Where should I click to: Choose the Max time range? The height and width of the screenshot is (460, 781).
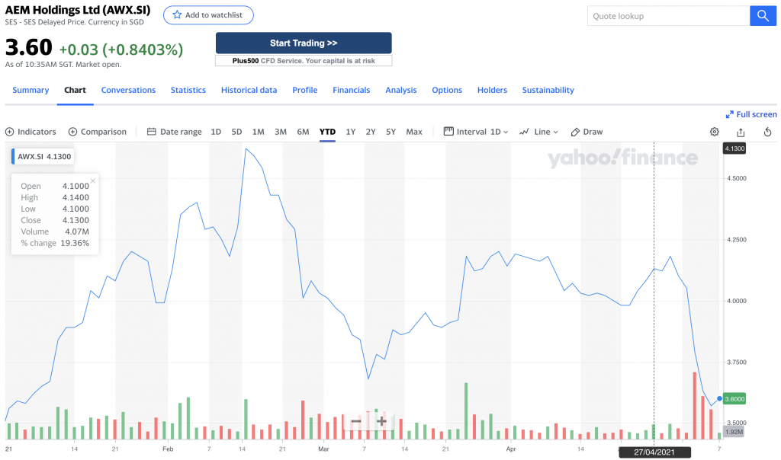coord(414,132)
